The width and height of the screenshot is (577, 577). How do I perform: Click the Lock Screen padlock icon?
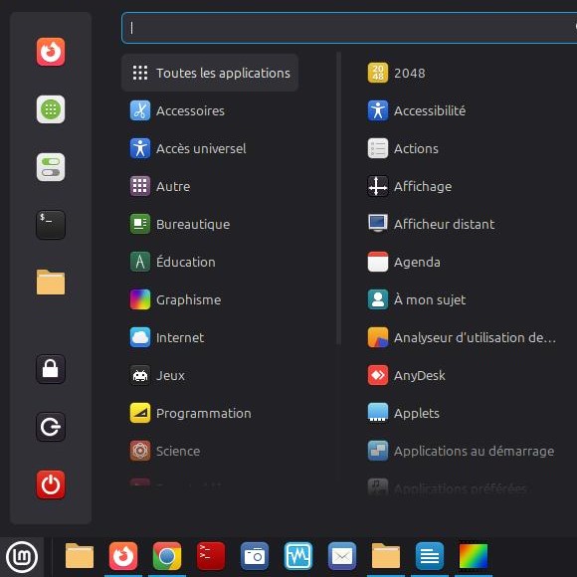pos(51,369)
